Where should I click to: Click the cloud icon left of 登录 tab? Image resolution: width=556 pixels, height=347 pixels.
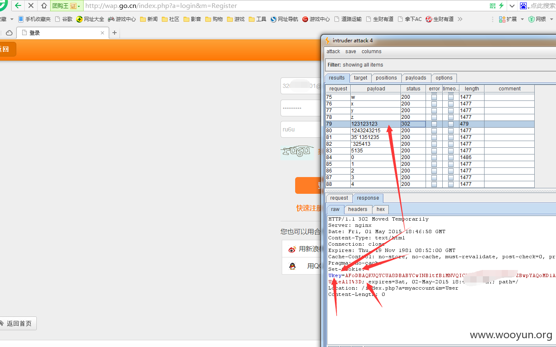(x=9, y=33)
